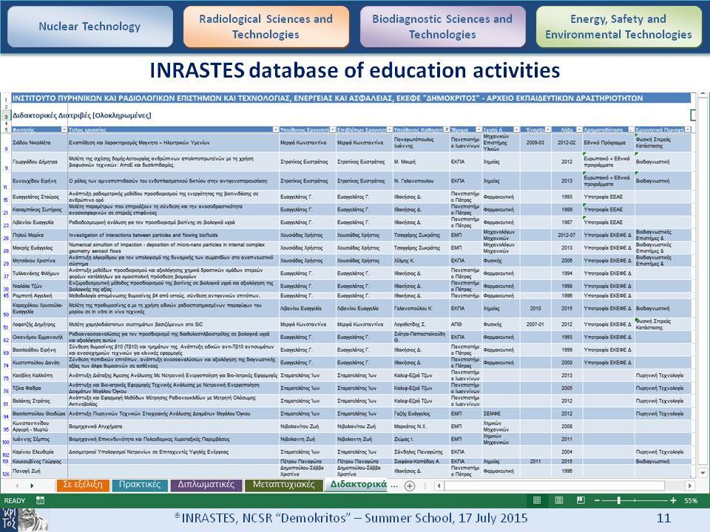Zoom in with the plus icon next to 55%
710x532 pixels.
(x=673, y=500)
